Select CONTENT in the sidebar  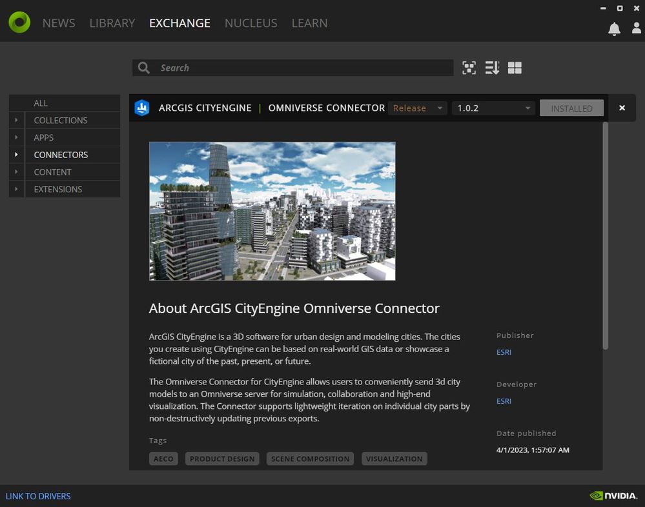click(x=73, y=172)
